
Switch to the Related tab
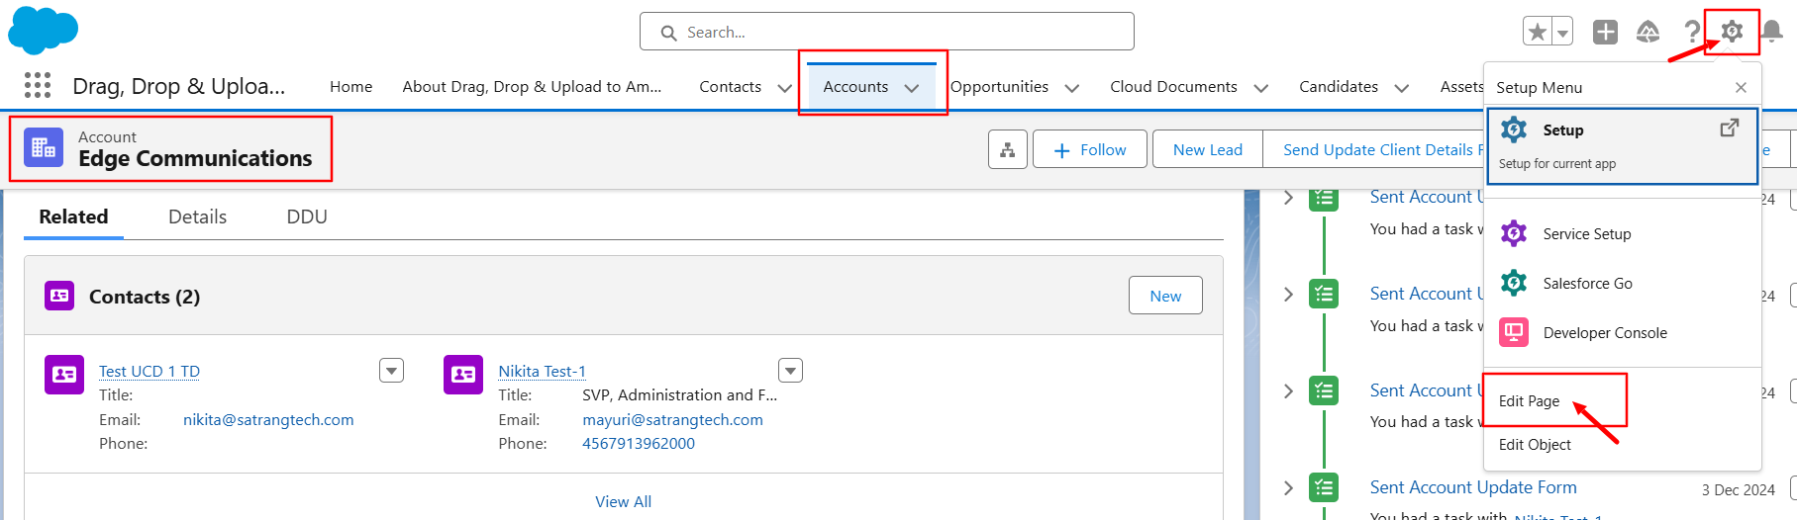pos(73,217)
